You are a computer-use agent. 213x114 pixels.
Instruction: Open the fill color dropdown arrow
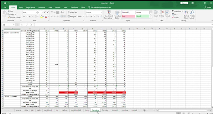point(43,17)
